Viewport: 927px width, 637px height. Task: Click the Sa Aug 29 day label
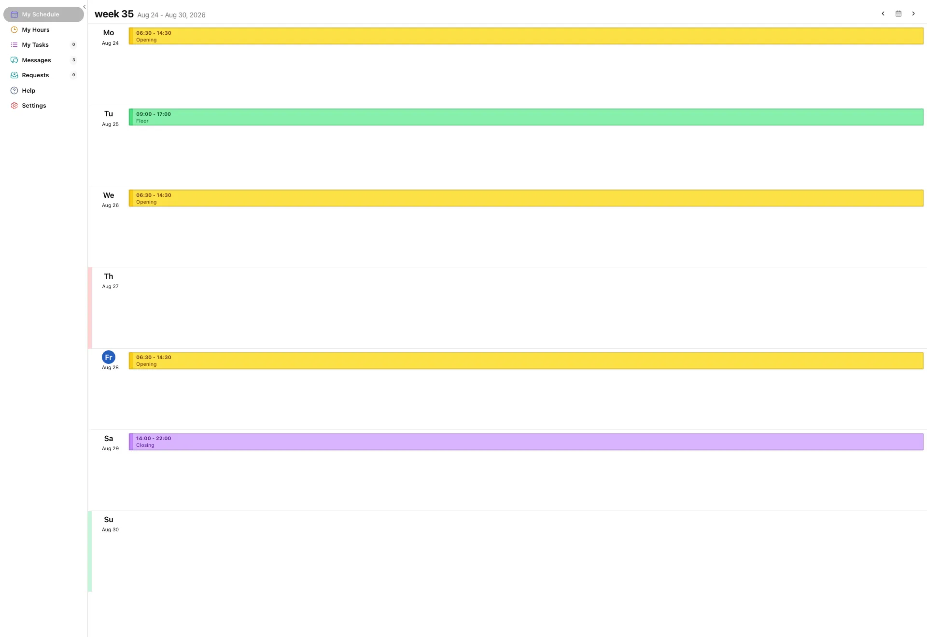tap(110, 443)
